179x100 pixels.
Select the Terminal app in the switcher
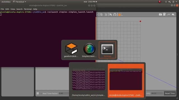tap(107, 50)
